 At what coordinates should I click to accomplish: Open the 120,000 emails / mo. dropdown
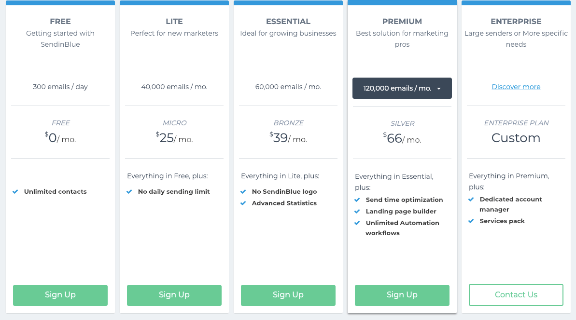click(402, 88)
